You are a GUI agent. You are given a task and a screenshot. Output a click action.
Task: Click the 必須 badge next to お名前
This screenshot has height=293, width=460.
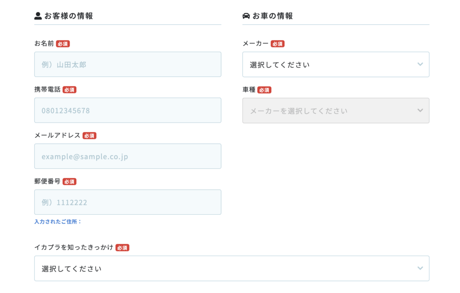pos(63,44)
